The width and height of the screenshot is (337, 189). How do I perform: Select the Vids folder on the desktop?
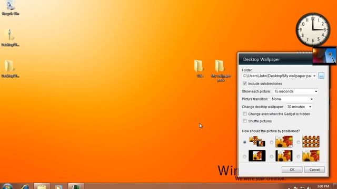[199, 69]
